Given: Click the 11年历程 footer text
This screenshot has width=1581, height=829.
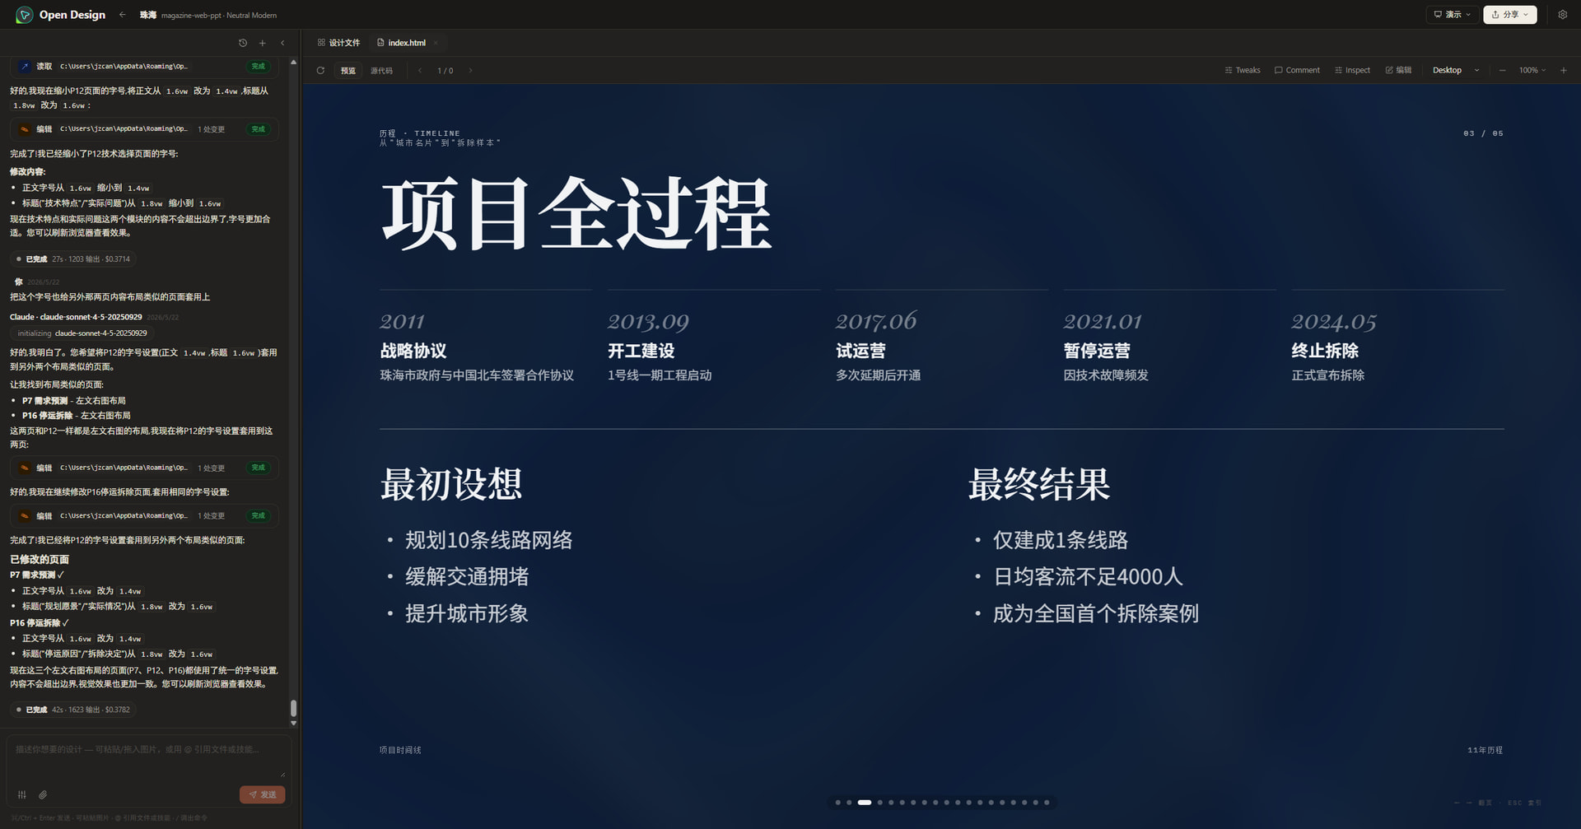Looking at the screenshot, I should coord(1485,750).
